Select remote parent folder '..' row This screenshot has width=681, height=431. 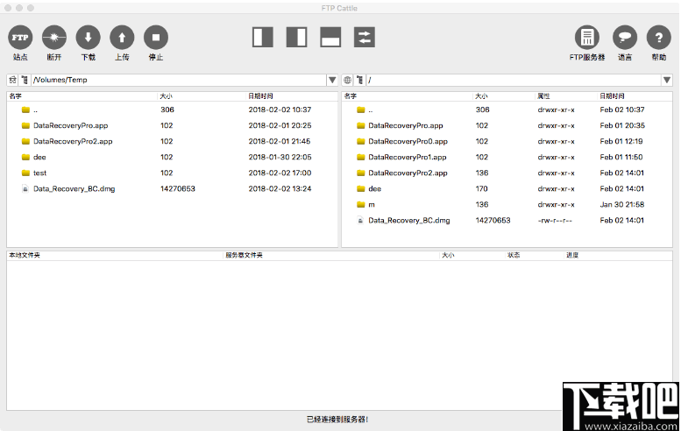click(507, 110)
